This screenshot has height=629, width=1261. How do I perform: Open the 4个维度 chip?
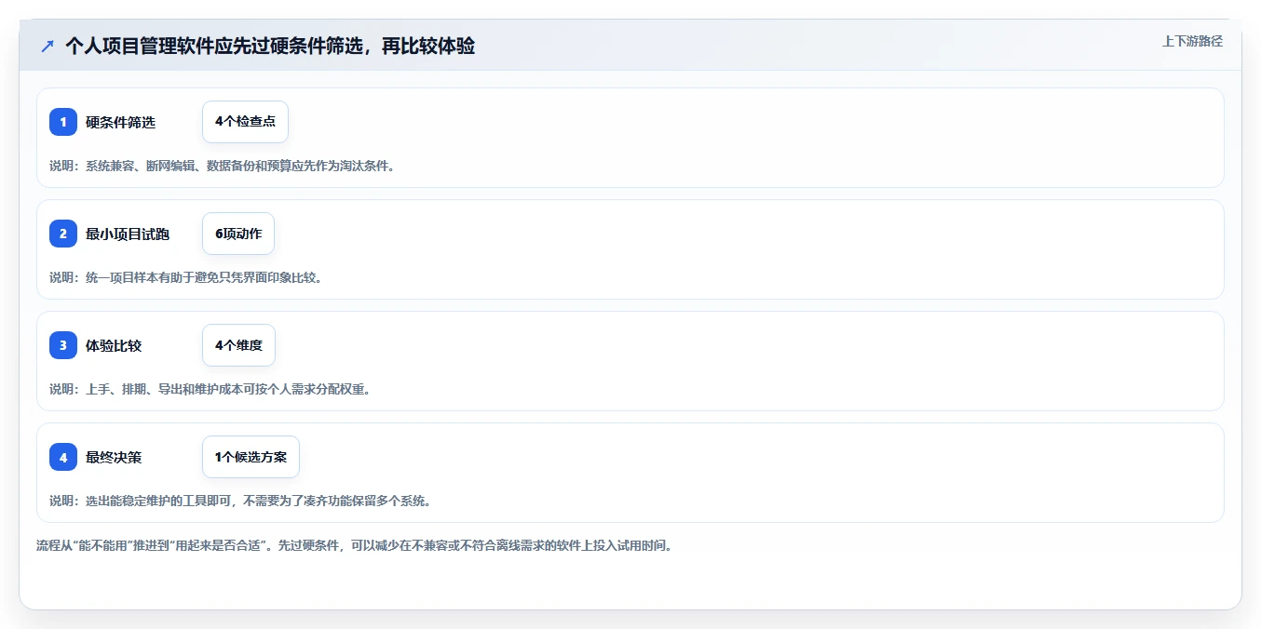click(238, 345)
